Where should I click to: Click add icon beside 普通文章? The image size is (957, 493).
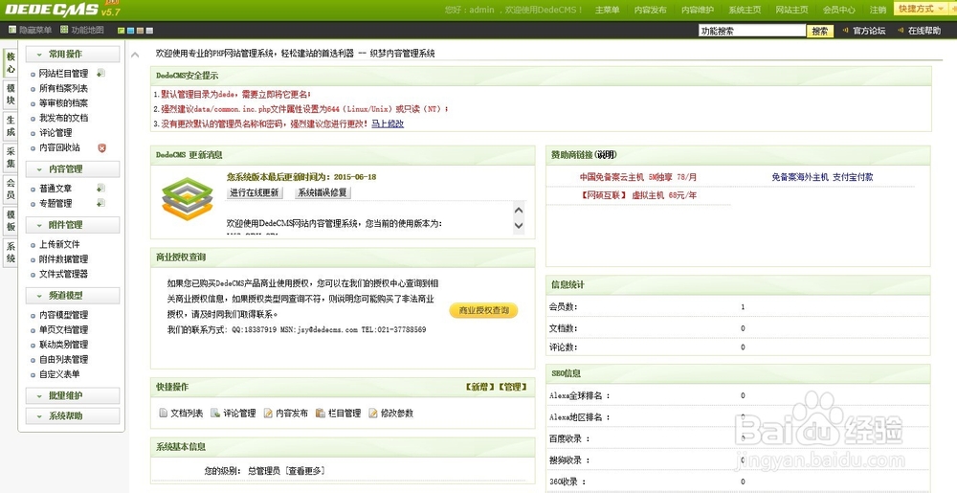pos(100,189)
